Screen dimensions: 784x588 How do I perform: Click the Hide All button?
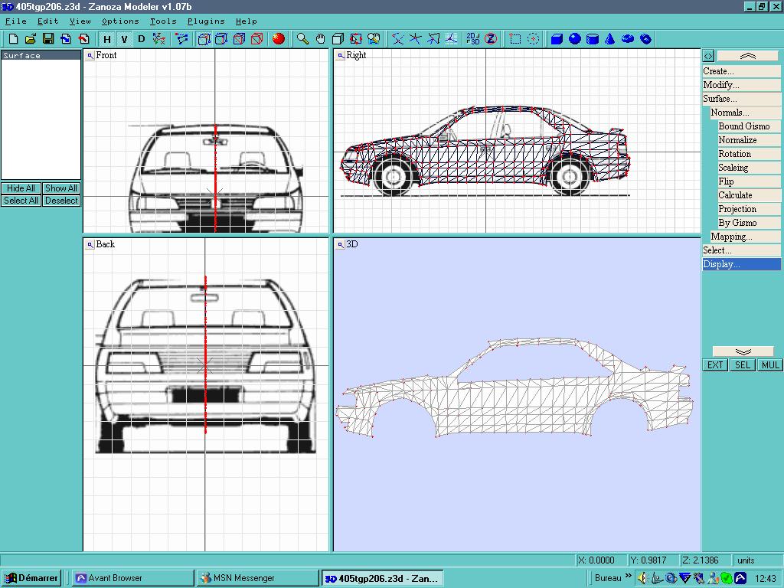21,188
